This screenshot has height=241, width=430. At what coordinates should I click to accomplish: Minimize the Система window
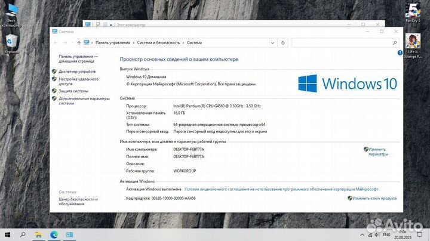(367, 32)
